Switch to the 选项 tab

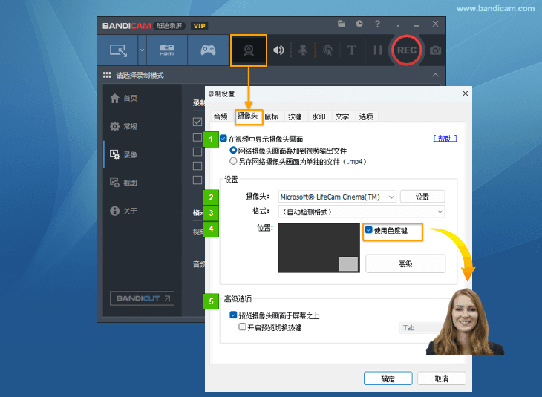tap(366, 117)
